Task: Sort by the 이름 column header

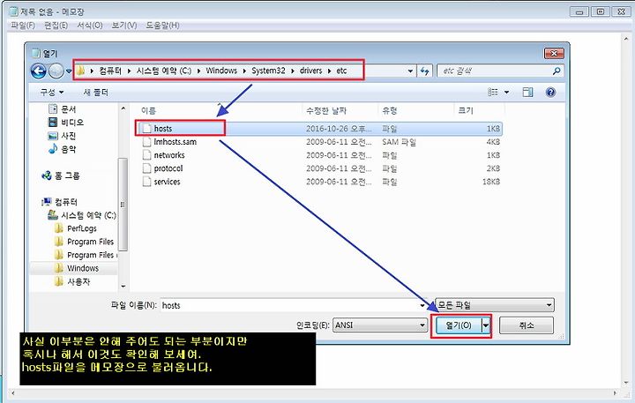Action: pos(148,110)
